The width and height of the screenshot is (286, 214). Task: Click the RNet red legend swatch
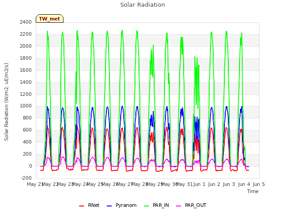coord(81,206)
